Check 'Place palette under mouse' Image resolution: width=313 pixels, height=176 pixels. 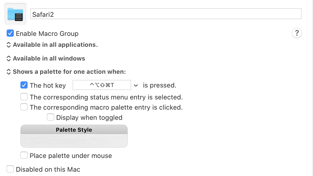[x=24, y=155]
